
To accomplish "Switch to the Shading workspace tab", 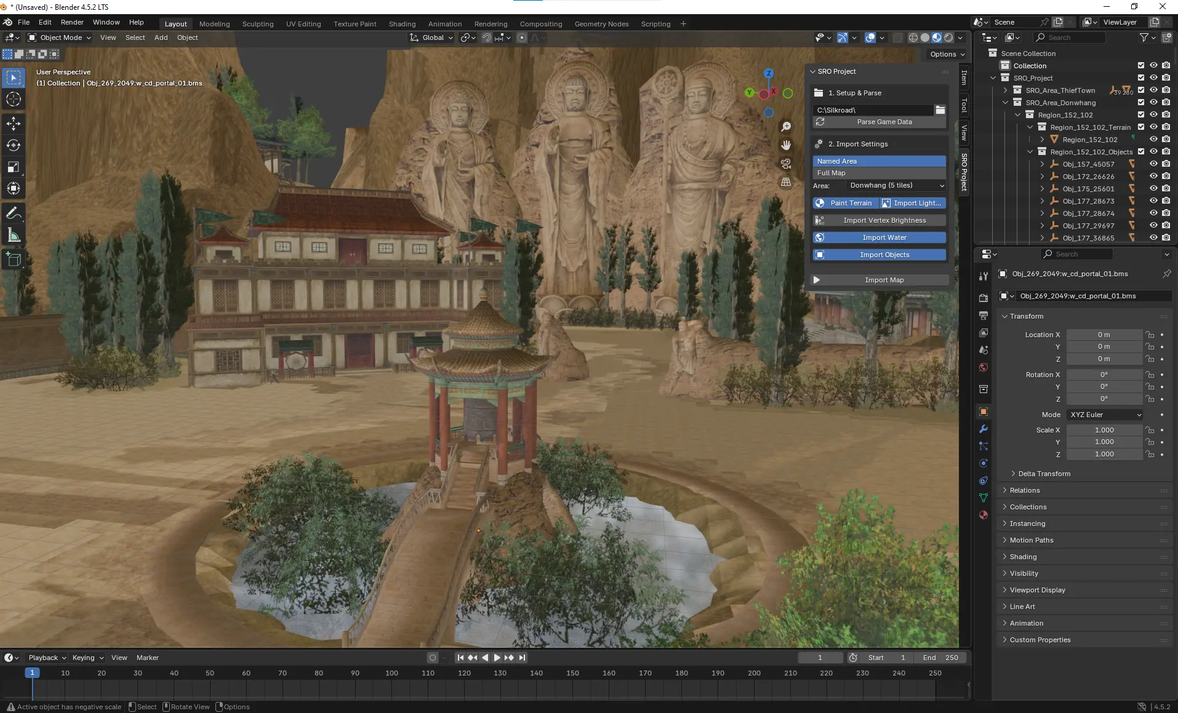I will coord(402,24).
